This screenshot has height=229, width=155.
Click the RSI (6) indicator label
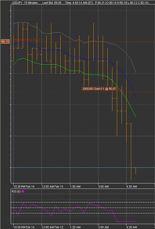(x=16, y=192)
